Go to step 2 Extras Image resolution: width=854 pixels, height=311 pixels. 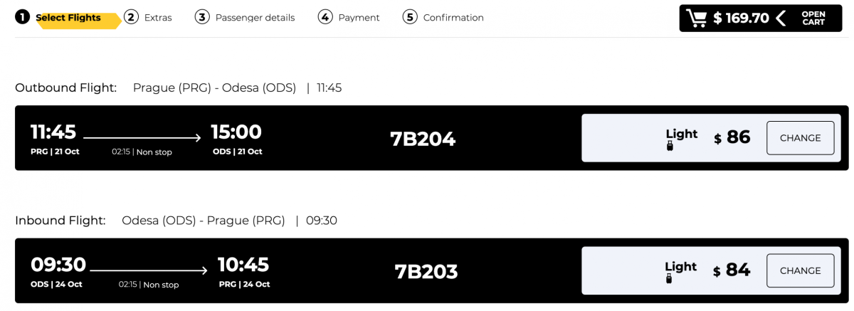(157, 18)
